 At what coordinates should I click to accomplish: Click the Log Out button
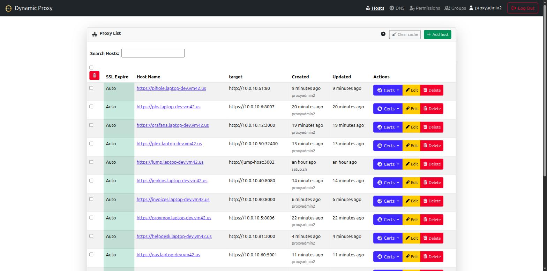point(523,8)
